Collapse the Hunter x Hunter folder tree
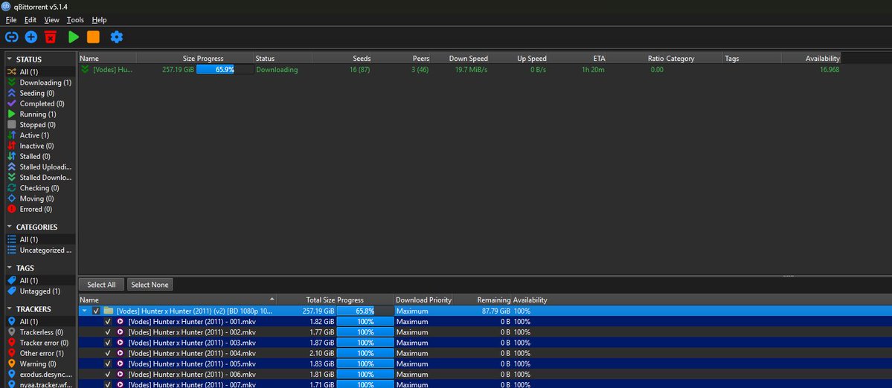This screenshot has width=892, height=388. pyautogui.click(x=84, y=311)
